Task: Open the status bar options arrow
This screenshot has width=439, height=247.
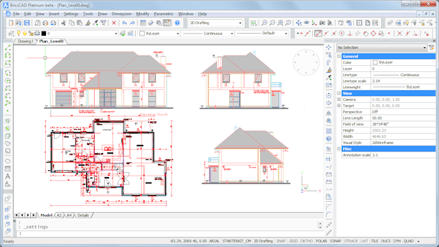Action: [x=418, y=242]
